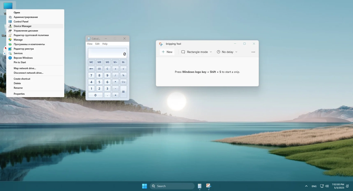Select Control Panel in context menu
The image size is (353, 191).
coord(35,22)
